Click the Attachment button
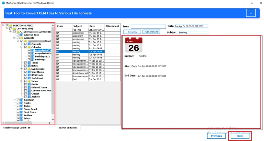264x141 pixels. pyautogui.click(x=151, y=32)
